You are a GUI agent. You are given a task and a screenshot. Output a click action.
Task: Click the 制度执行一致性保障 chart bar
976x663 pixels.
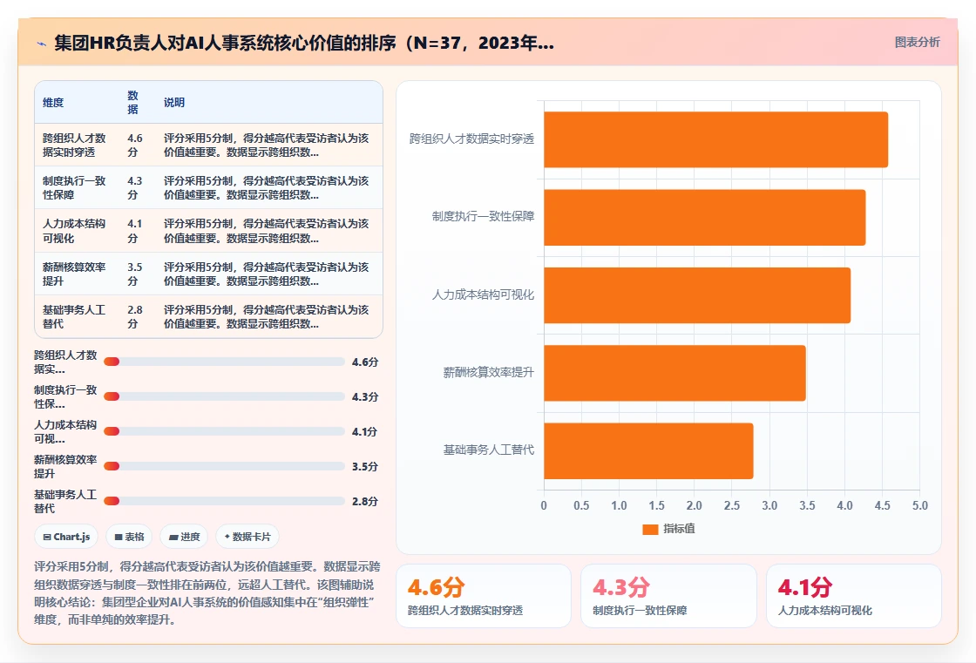coord(705,217)
